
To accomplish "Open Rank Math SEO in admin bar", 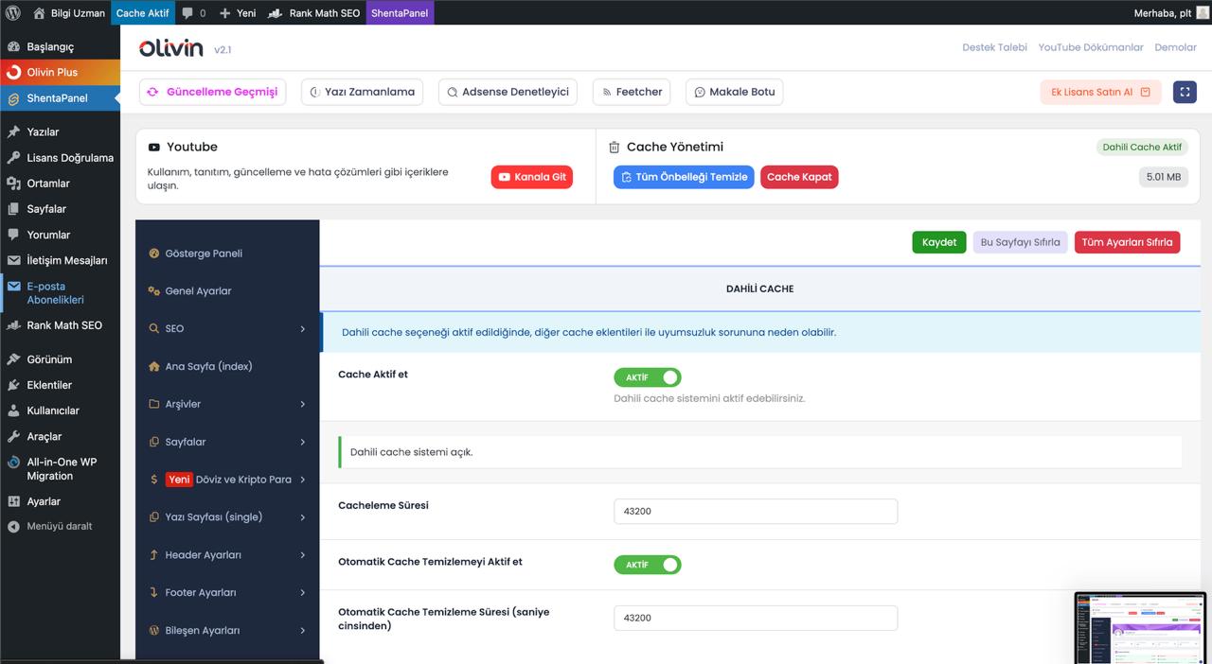I will tap(314, 13).
